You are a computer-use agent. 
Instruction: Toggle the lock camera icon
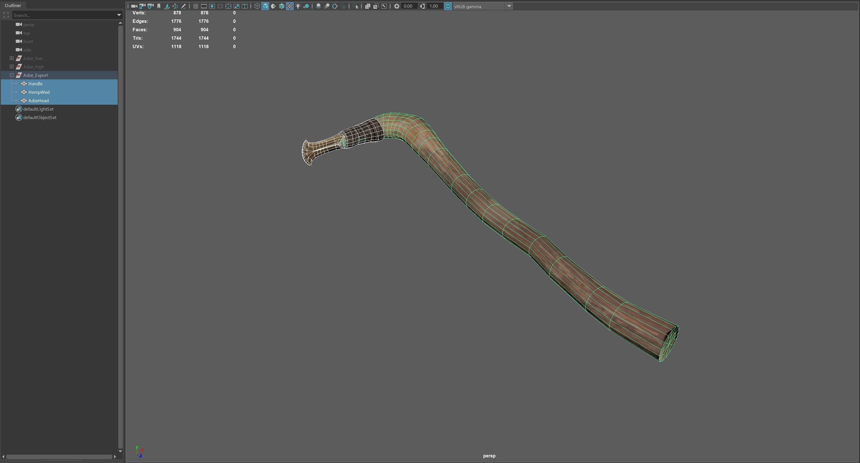tap(142, 6)
